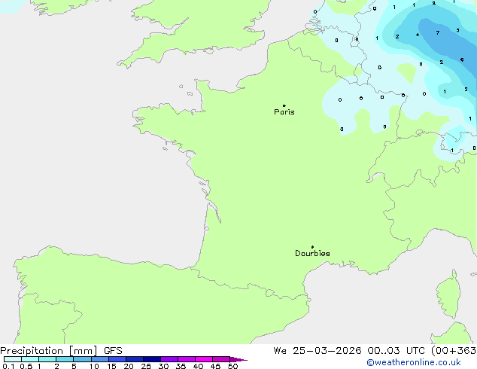Click the above-50 legend arrow tip

point(238,359)
